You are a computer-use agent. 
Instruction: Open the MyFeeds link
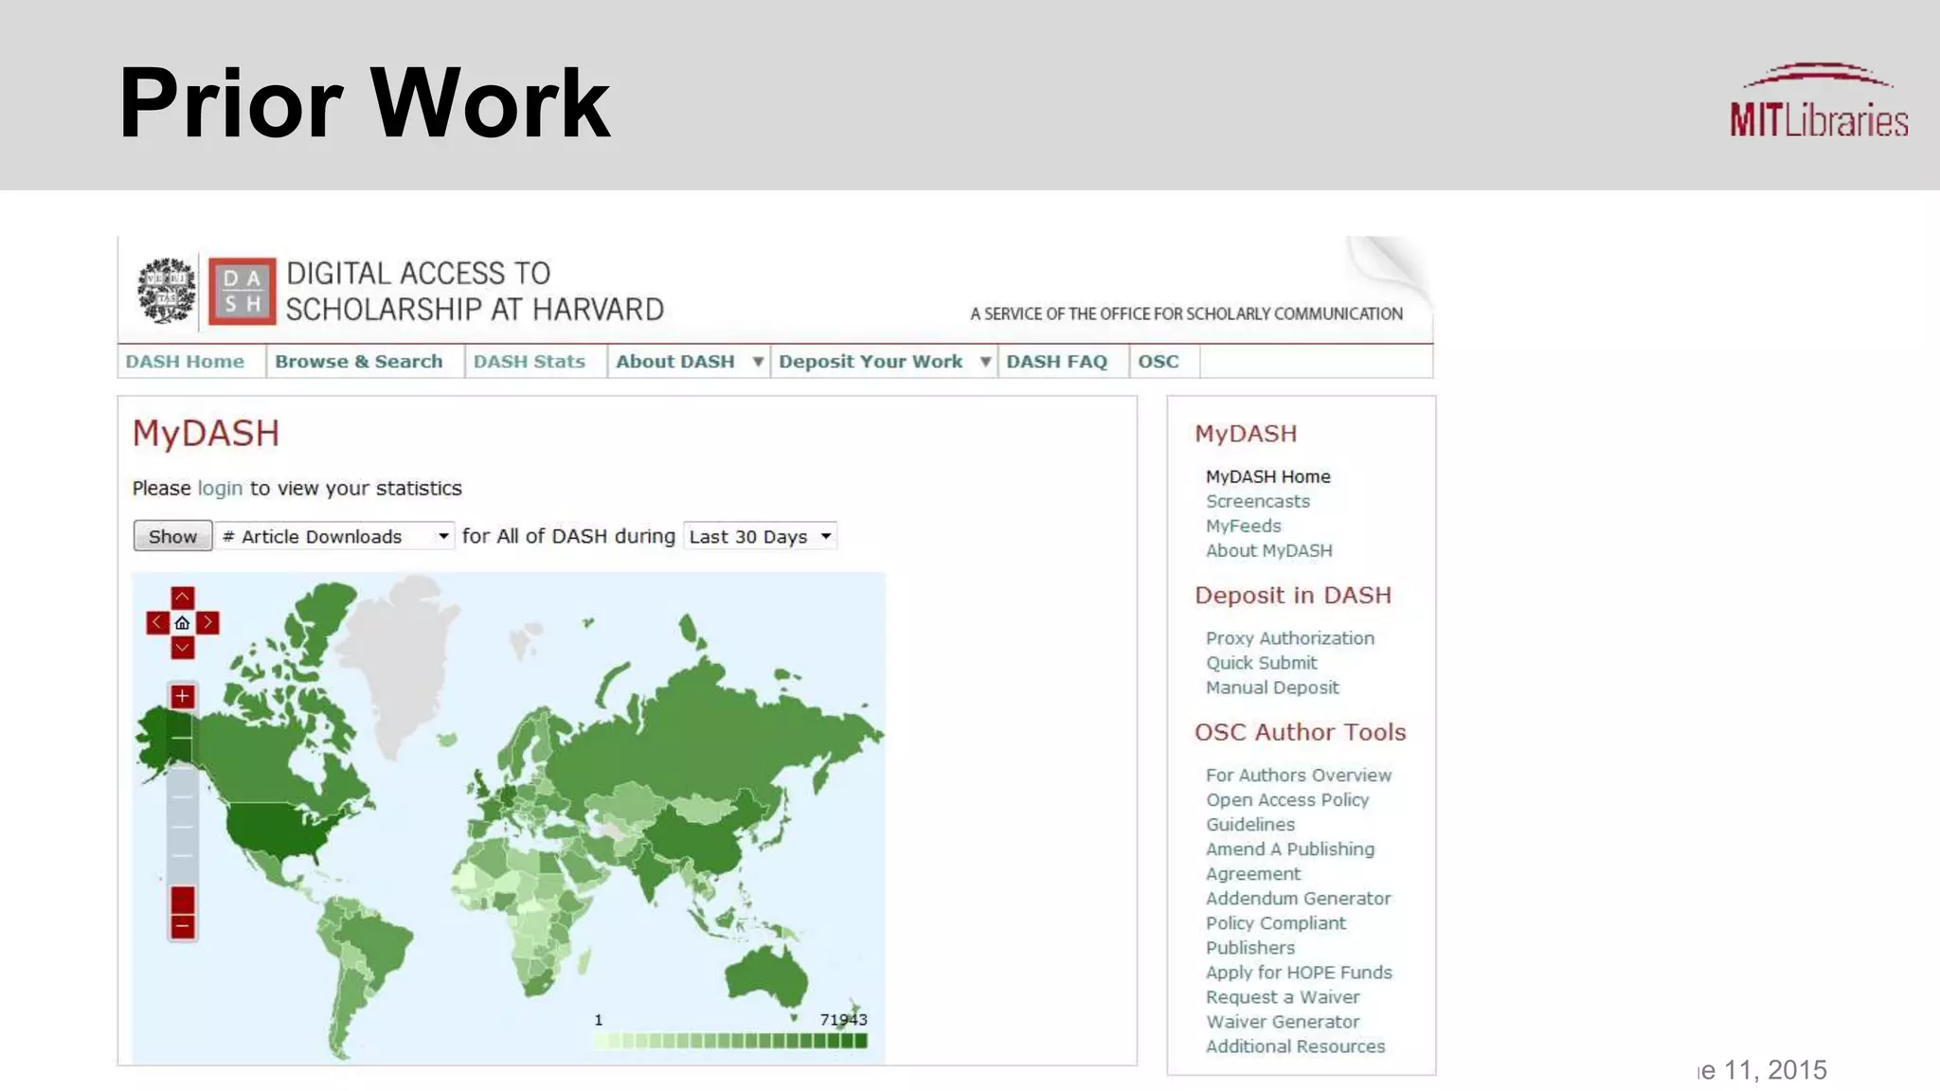(x=1243, y=526)
